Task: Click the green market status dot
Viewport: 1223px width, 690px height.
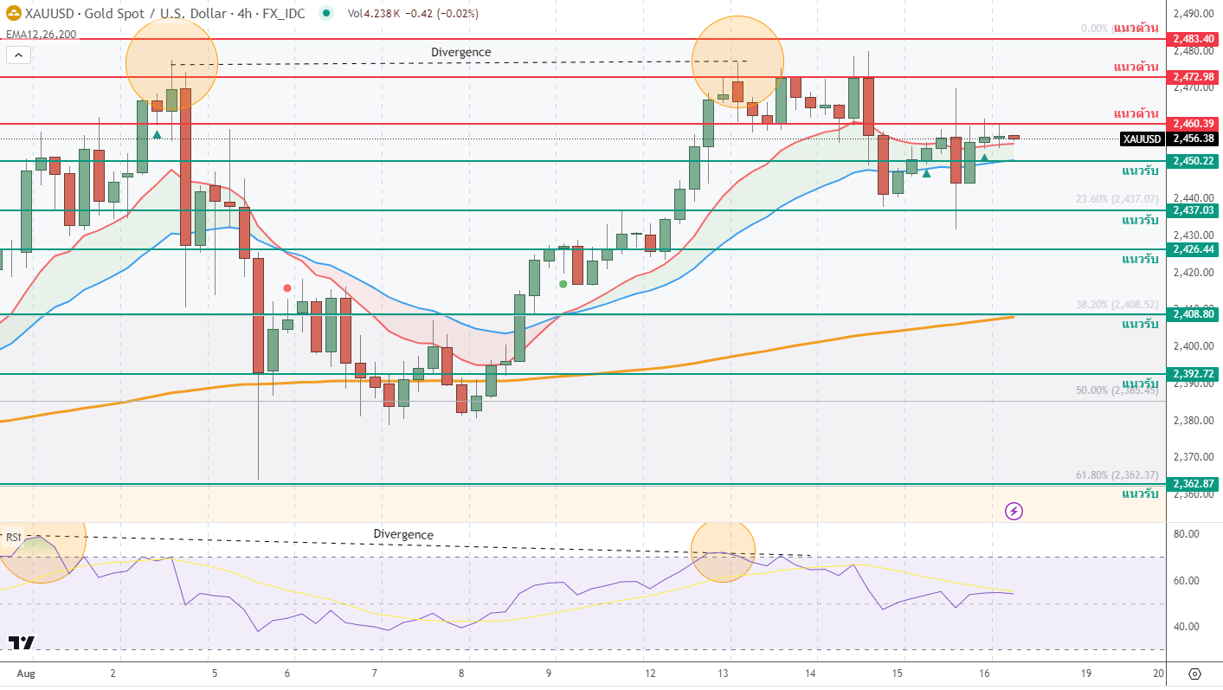Action: 325,14
